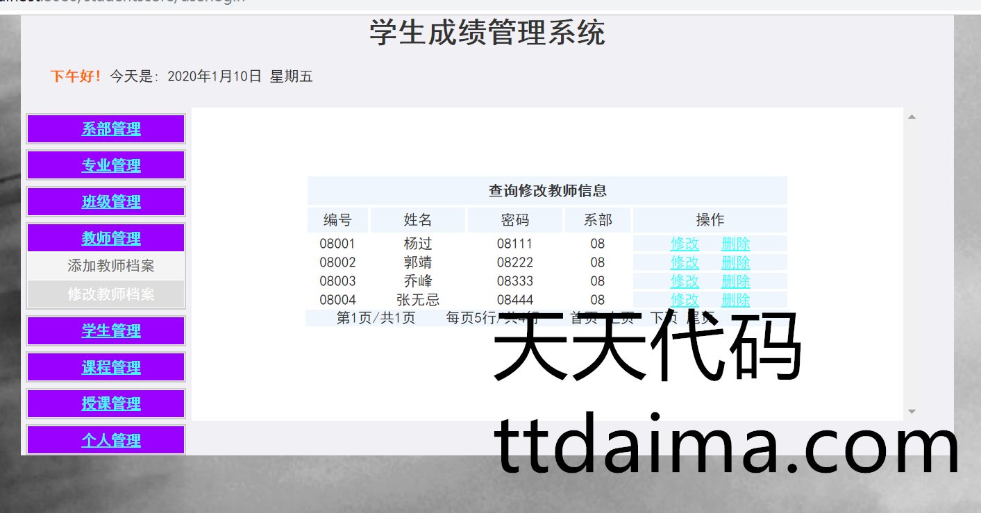981x513 pixels.
Task: Select 修改教师档案 submenu item
Action: pyautogui.click(x=111, y=294)
